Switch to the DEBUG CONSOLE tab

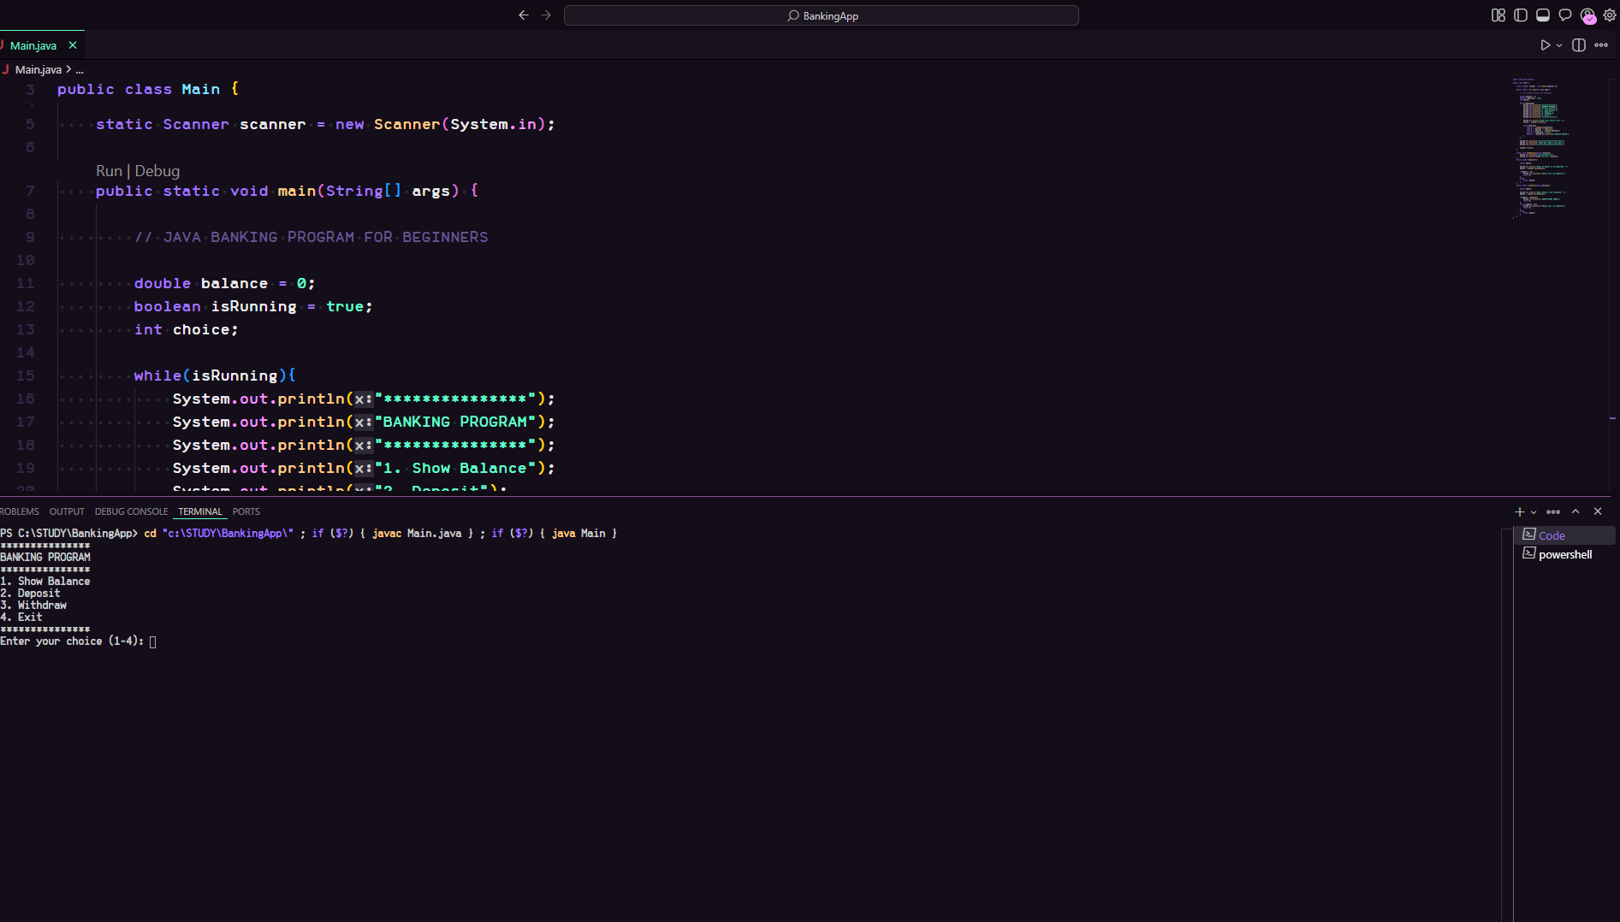[x=131, y=511]
